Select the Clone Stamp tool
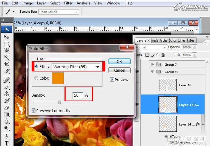 [x=6, y=94]
